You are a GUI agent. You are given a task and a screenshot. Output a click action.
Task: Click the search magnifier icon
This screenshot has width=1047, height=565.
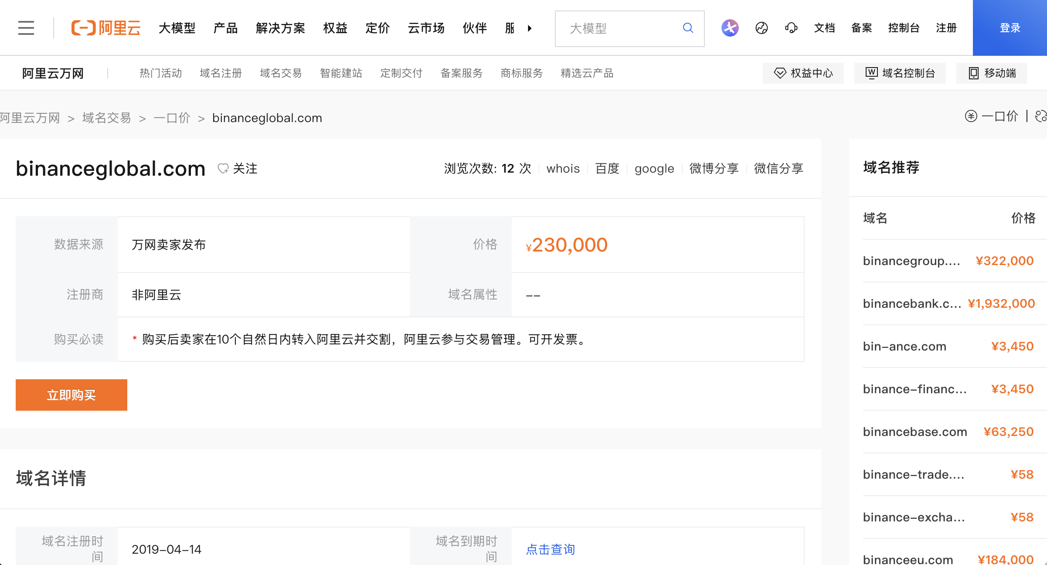(x=688, y=28)
